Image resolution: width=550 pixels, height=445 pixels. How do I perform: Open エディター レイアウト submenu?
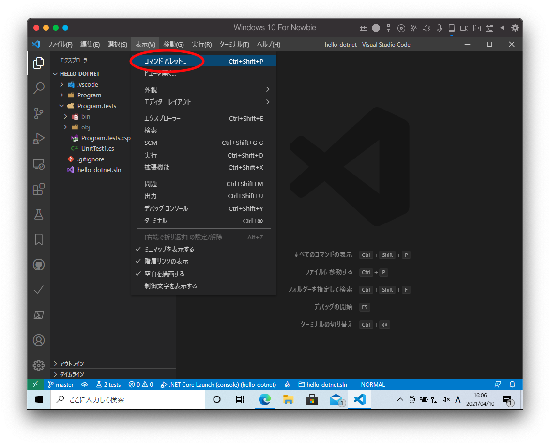click(x=203, y=102)
